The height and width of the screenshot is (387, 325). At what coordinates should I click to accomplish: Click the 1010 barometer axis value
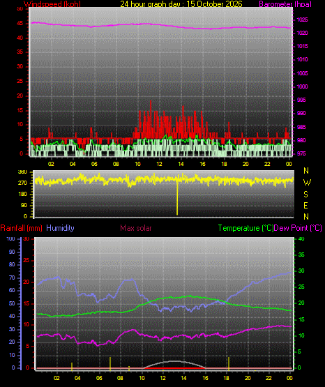pyautogui.click(x=302, y=60)
